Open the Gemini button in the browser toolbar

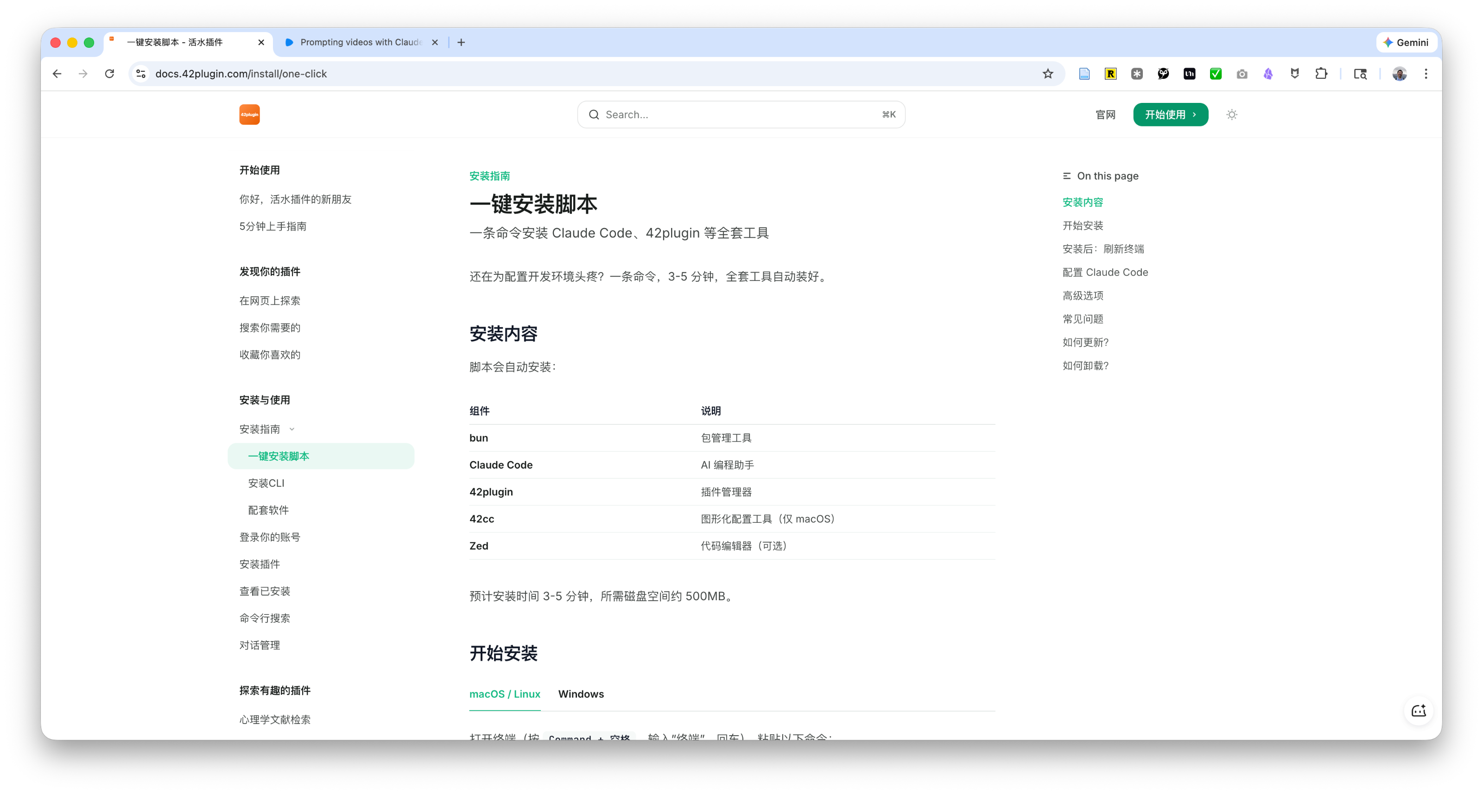point(1406,42)
